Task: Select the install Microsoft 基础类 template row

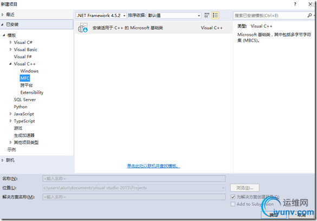Action: pyautogui.click(x=154, y=28)
